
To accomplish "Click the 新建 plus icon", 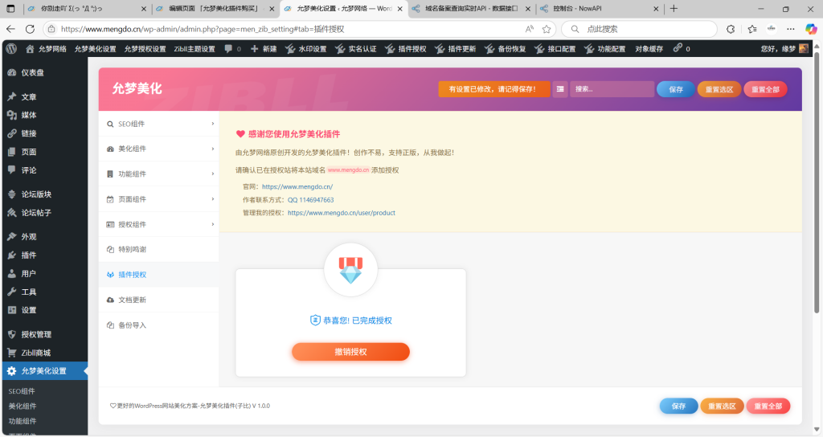I will 255,49.
